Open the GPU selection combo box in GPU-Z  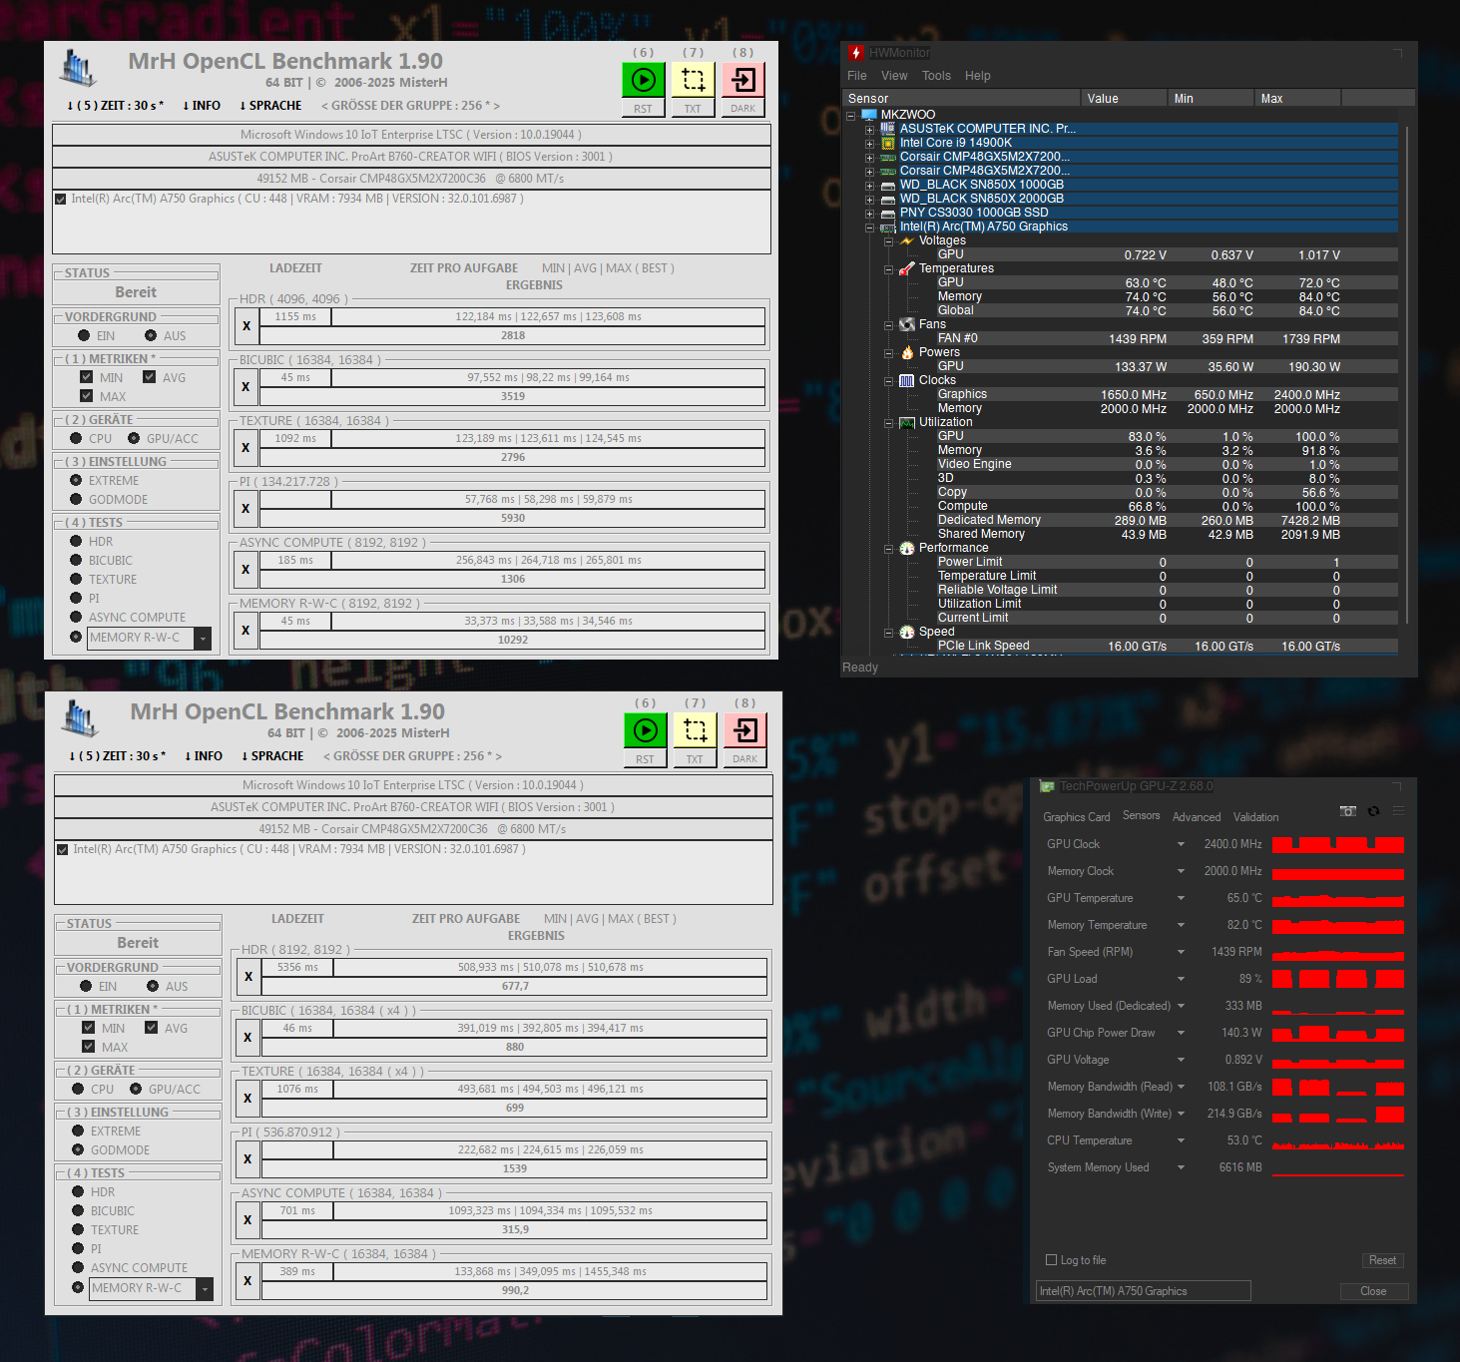(1144, 1291)
